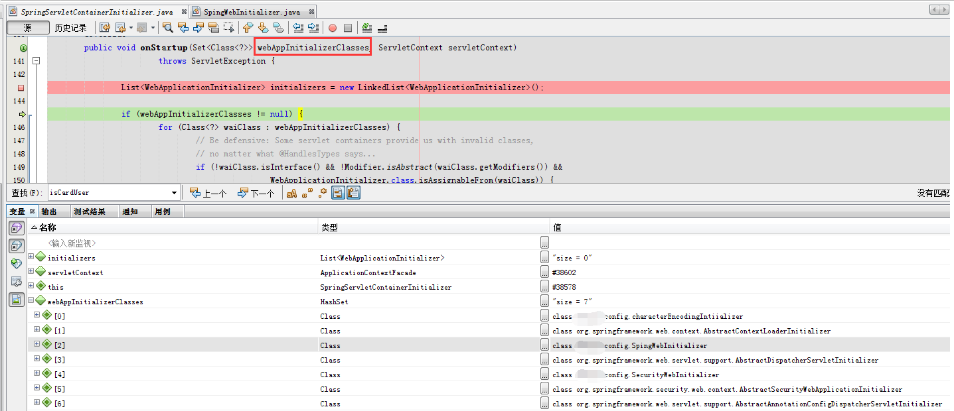Close the SpingWebInitializer.java tab
The width and height of the screenshot is (954, 411).
coord(311,11)
